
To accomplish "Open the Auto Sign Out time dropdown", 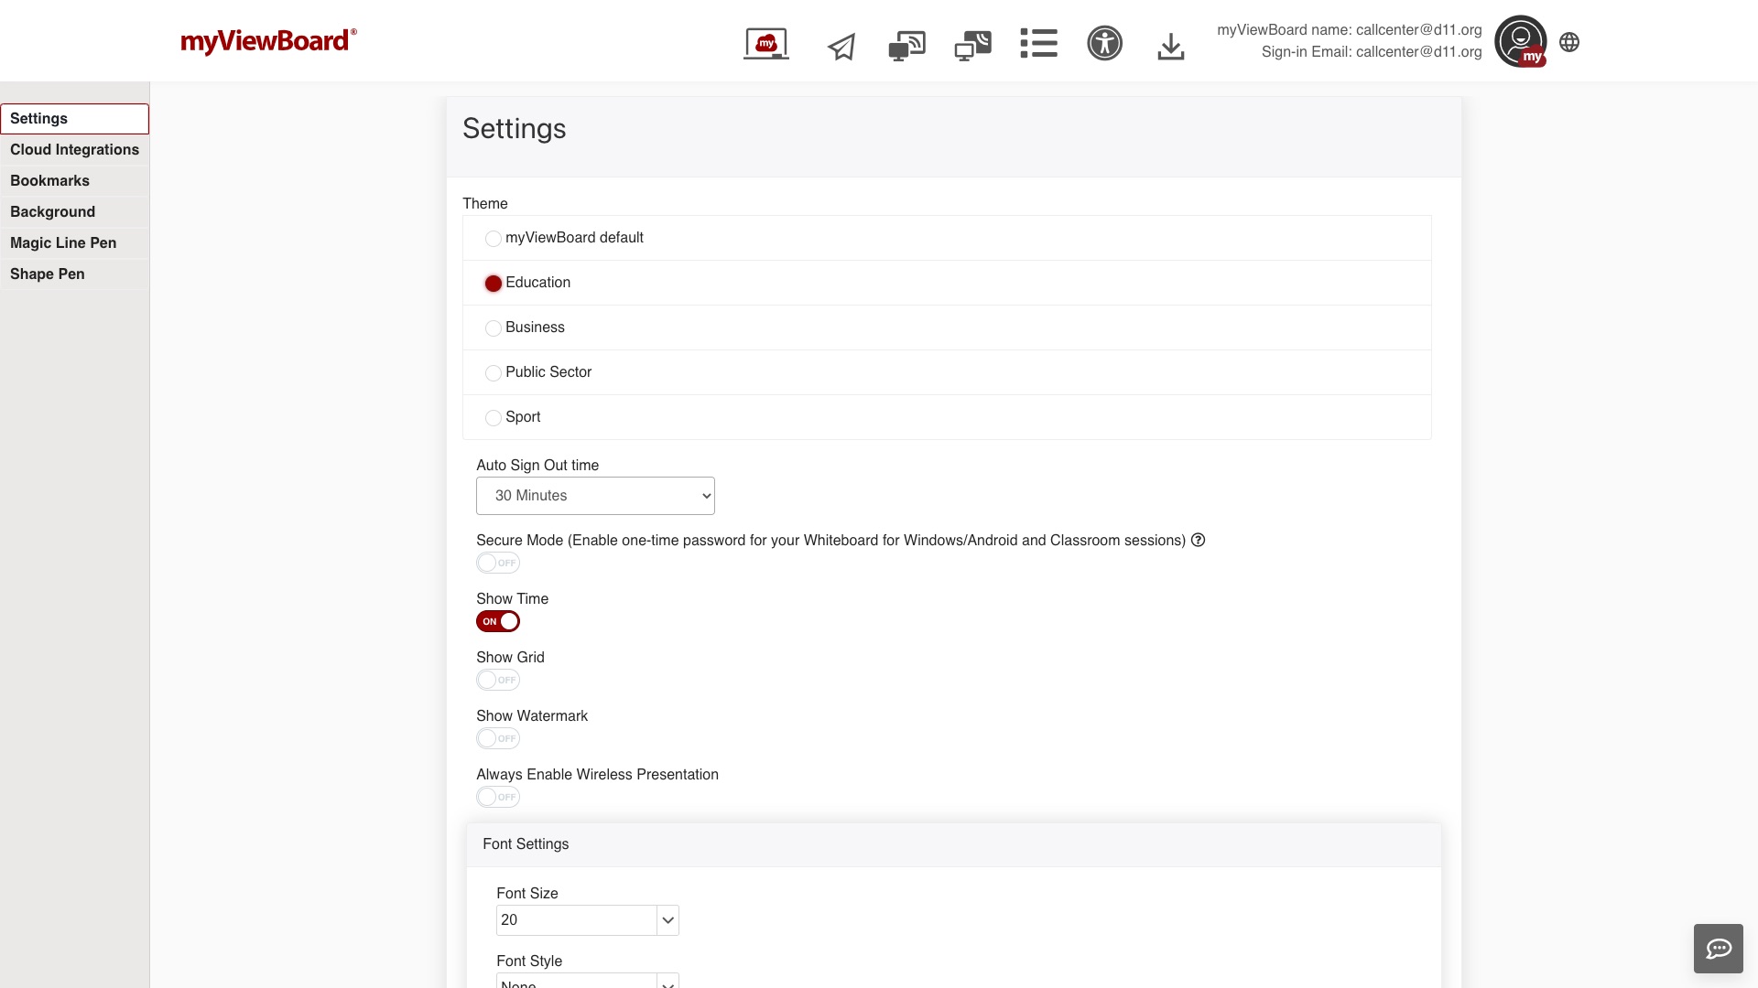I will click(x=595, y=496).
